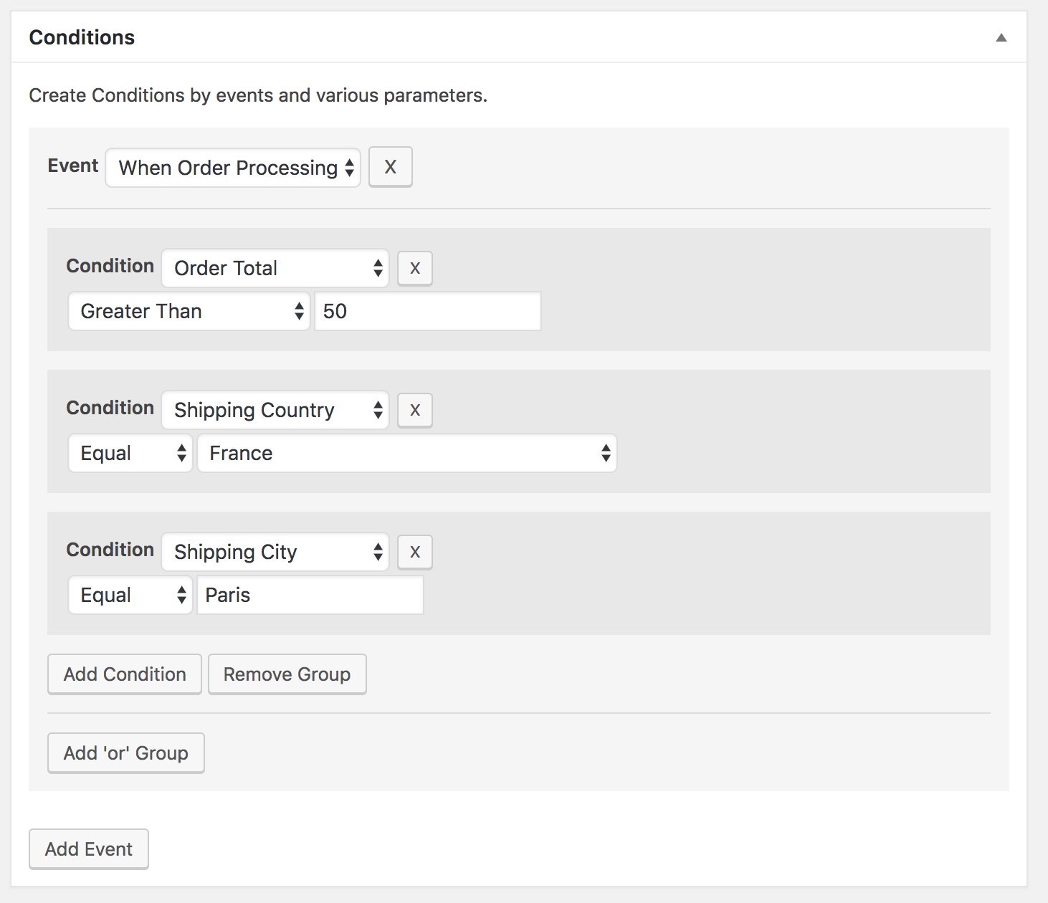Click the order total value field containing 50
The width and height of the screenshot is (1048, 903).
[427, 311]
